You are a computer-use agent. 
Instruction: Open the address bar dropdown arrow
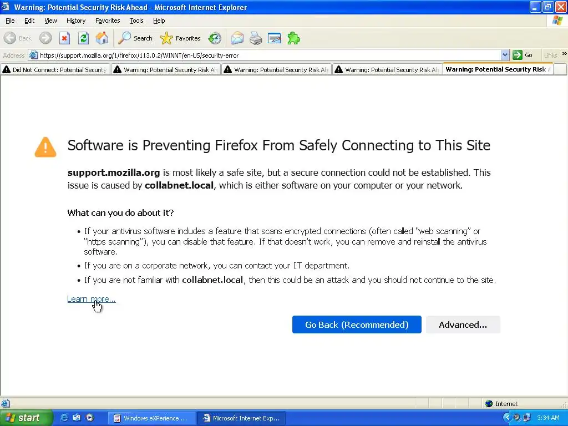pos(505,55)
